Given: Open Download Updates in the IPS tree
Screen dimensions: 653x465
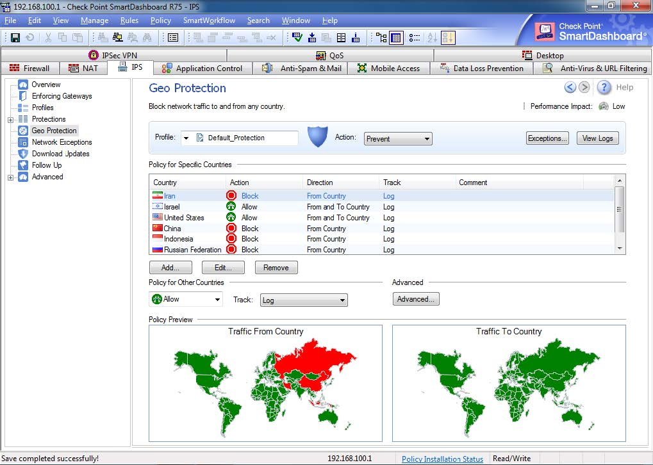Looking at the screenshot, I should coord(60,154).
